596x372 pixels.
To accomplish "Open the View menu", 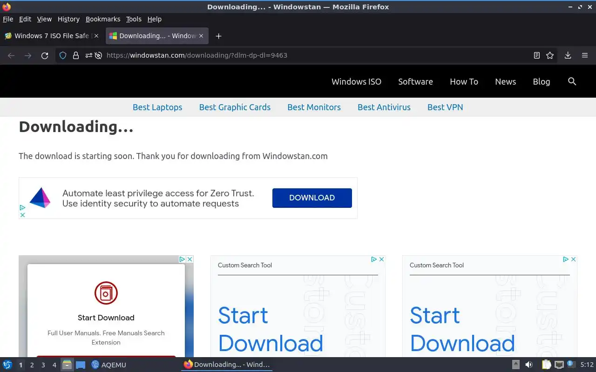I will pyautogui.click(x=44, y=19).
